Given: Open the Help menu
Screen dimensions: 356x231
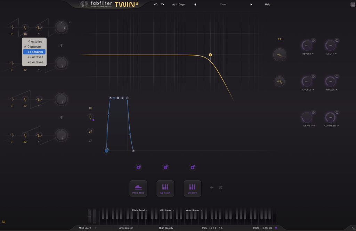Looking at the screenshot, I should [x=267, y=5].
